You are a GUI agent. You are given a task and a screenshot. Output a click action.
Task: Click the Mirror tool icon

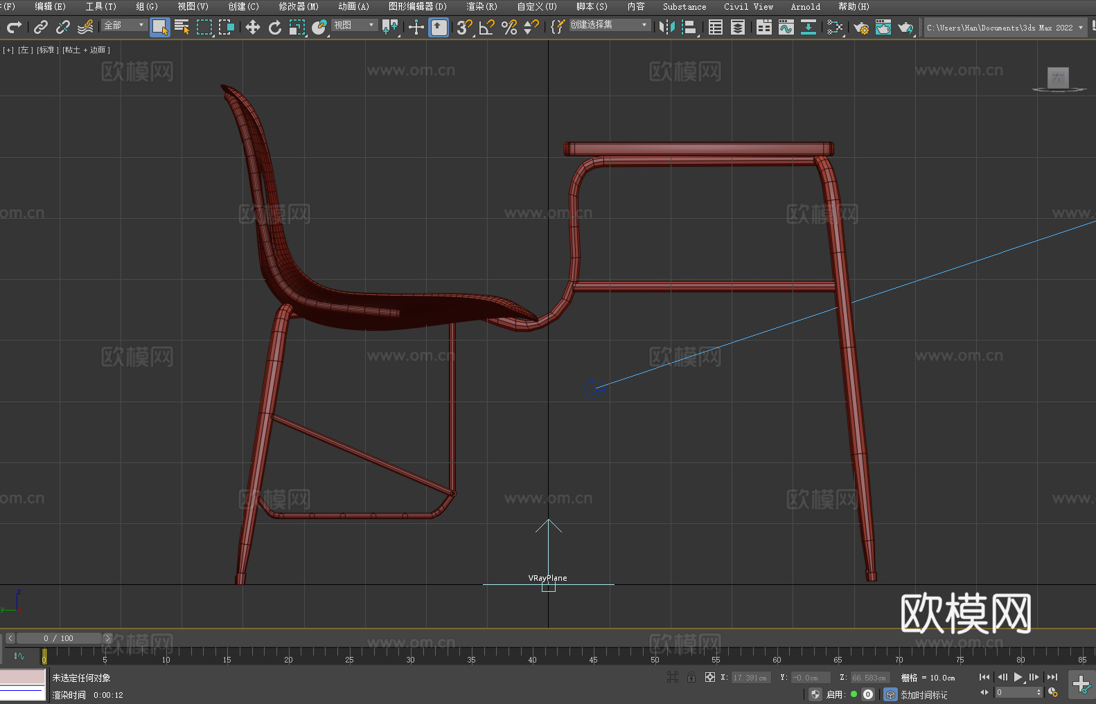pyautogui.click(x=667, y=27)
